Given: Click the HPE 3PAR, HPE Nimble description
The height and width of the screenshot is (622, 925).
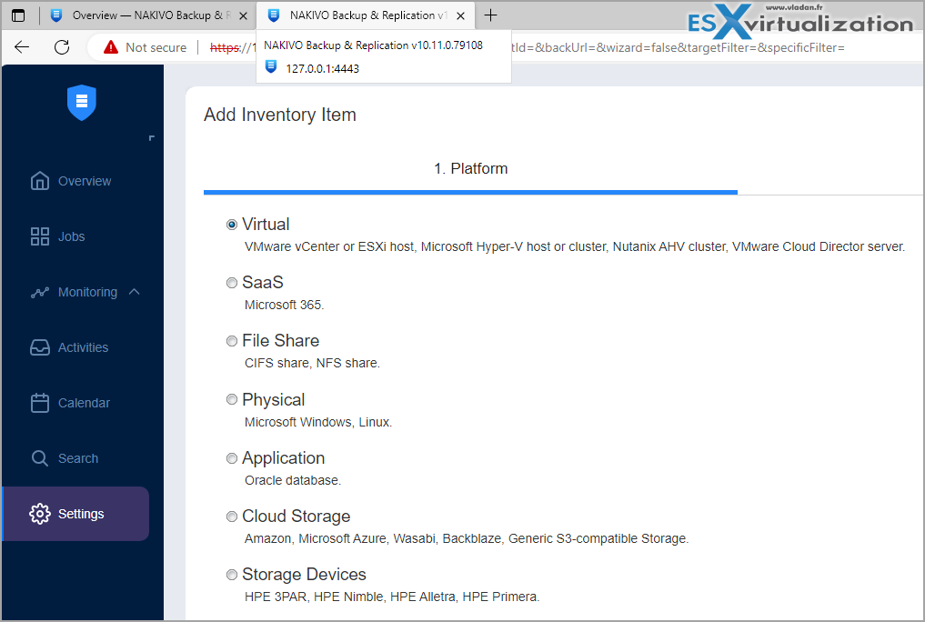Looking at the screenshot, I should coord(392,597).
